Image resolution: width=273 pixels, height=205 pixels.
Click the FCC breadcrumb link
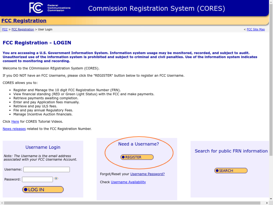(x=5, y=29)
